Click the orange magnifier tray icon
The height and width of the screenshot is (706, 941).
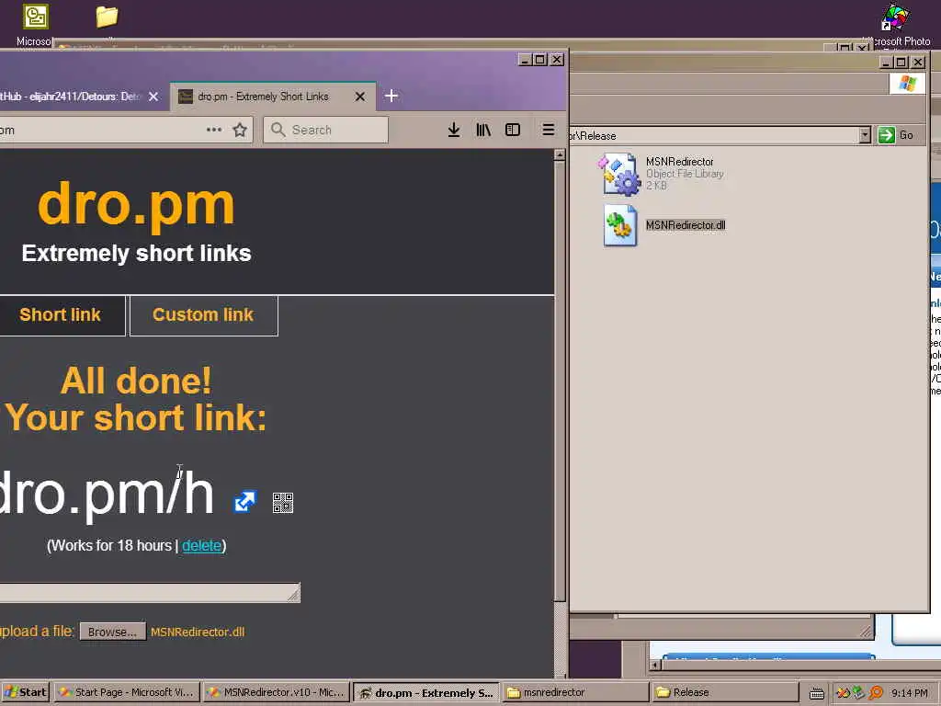(x=876, y=693)
